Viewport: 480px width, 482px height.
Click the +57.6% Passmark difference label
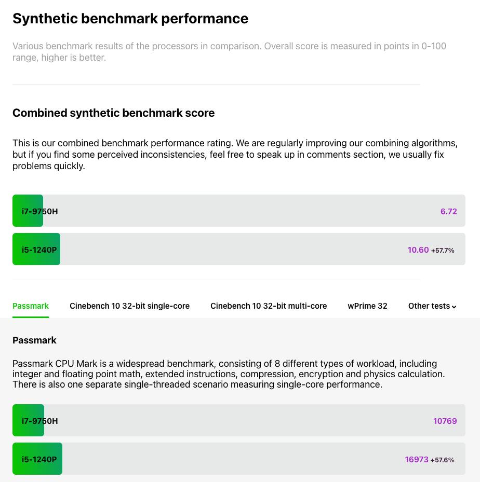click(x=443, y=460)
